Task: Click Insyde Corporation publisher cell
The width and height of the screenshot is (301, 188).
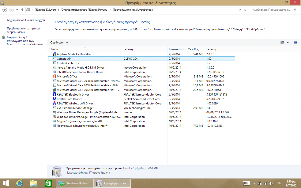Action: click(x=135, y=68)
